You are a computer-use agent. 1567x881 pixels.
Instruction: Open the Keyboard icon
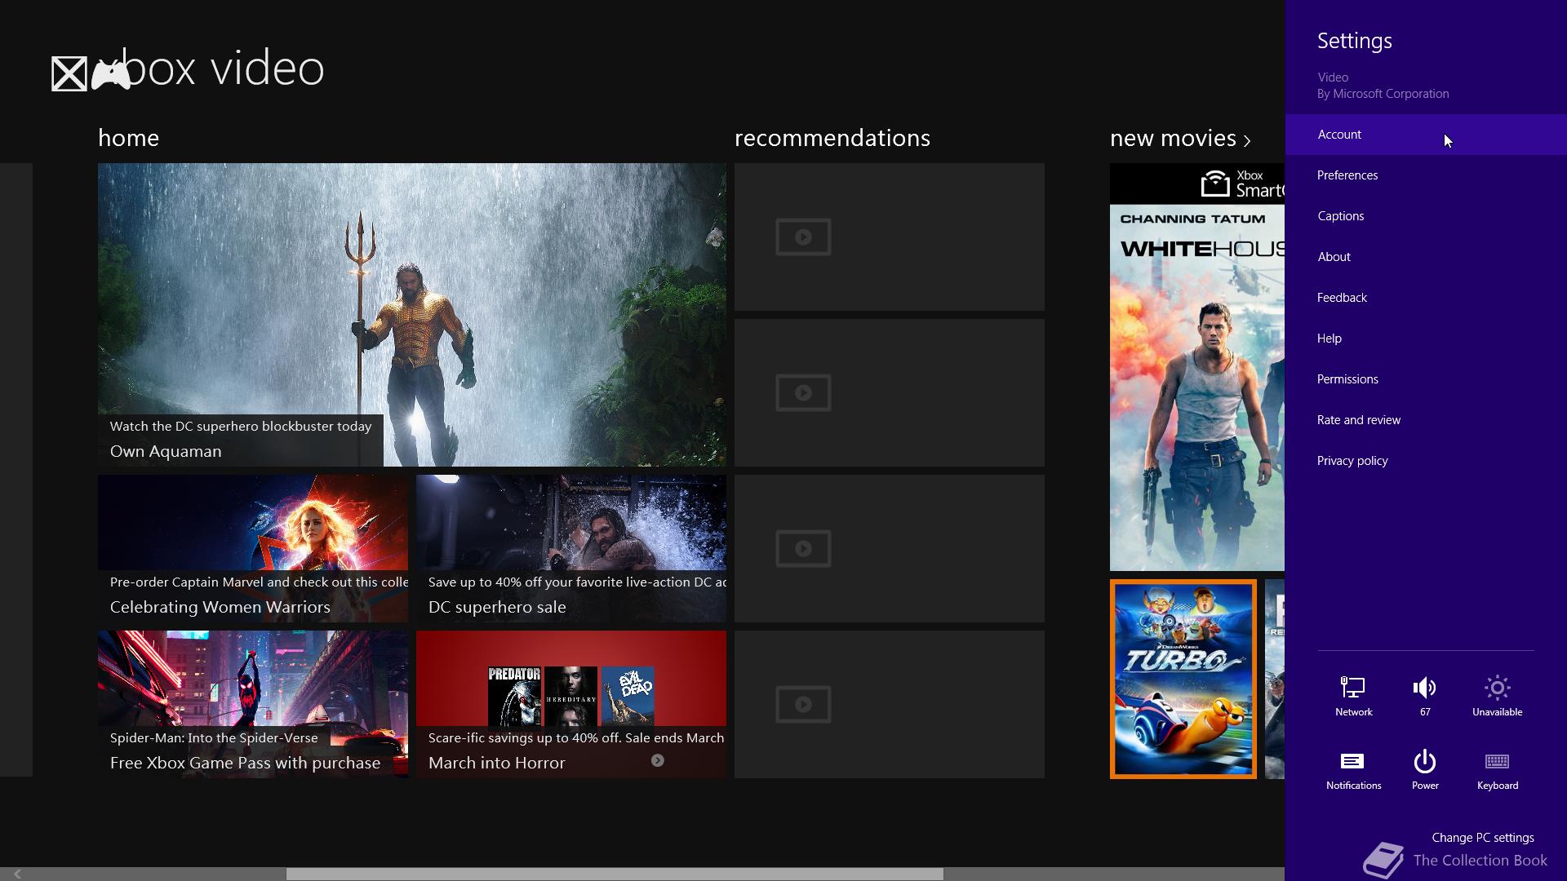pos(1497,761)
